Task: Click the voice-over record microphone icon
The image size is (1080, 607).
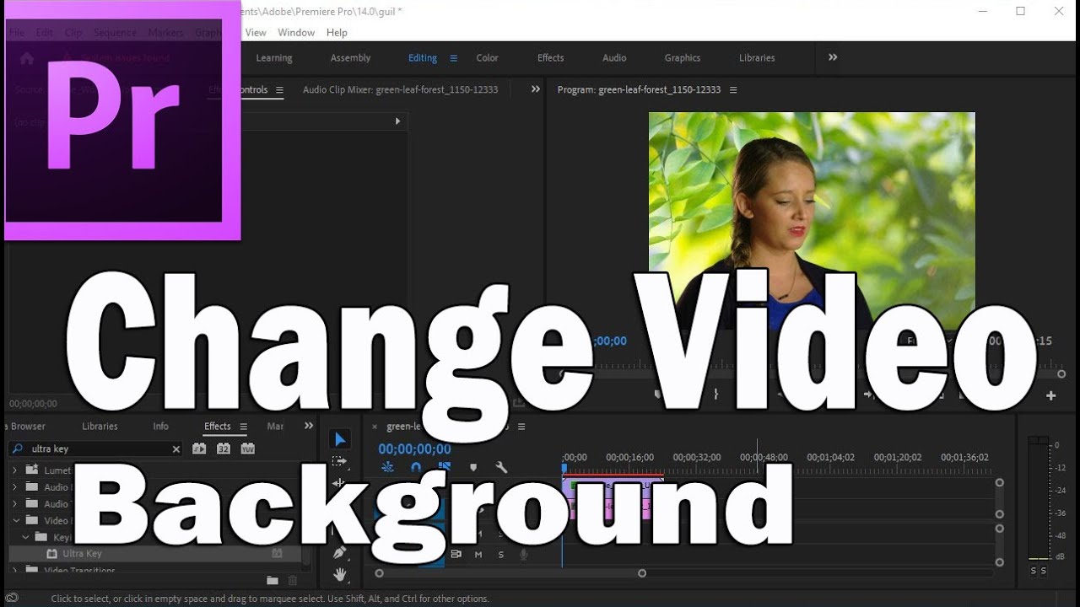Action: click(x=523, y=554)
